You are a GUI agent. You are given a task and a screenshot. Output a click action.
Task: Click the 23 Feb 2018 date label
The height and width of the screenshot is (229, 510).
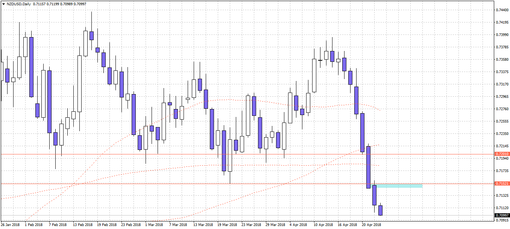tap(131, 225)
